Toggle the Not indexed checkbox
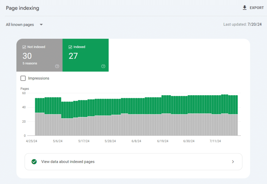The width and height of the screenshot is (267, 184). pyautogui.click(x=24, y=47)
